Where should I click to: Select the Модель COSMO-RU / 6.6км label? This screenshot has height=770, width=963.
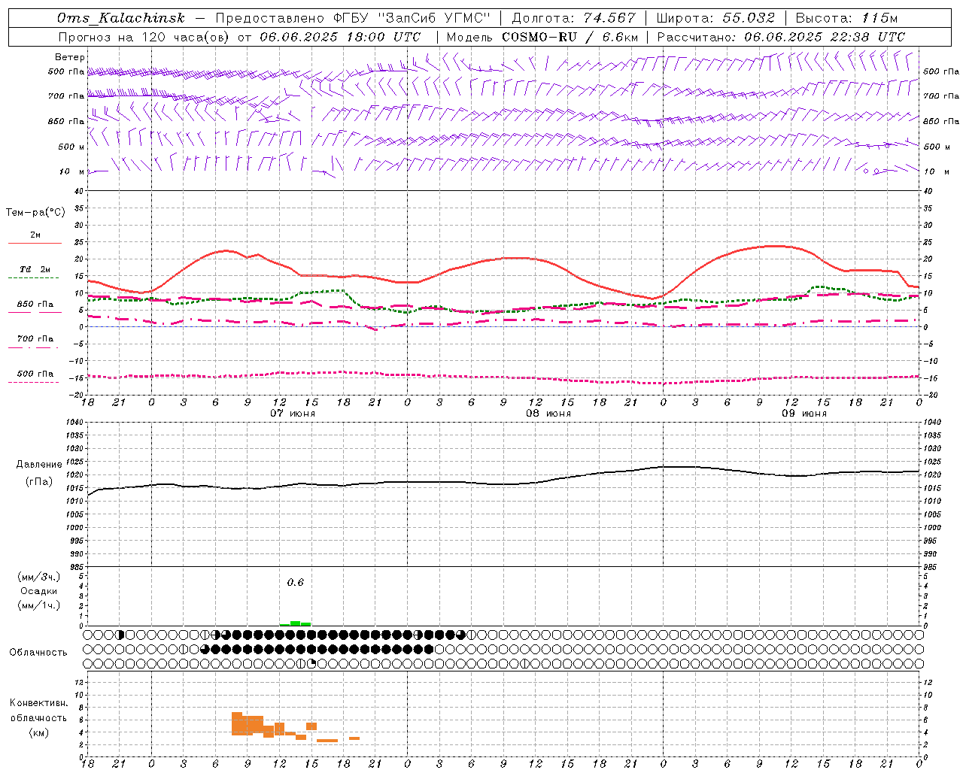542,37
